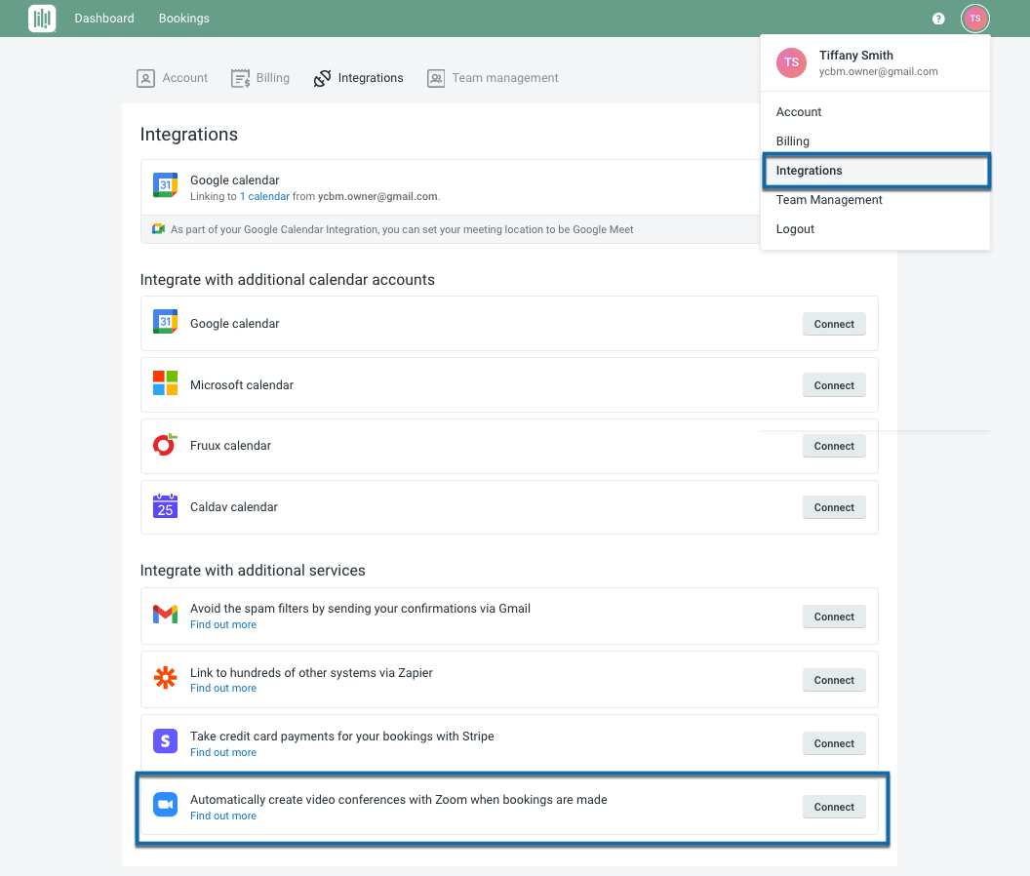Click the Caldav calendar icon
Viewport: 1030px width, 876px height.
pyautogui.click(x=165, y=506)
